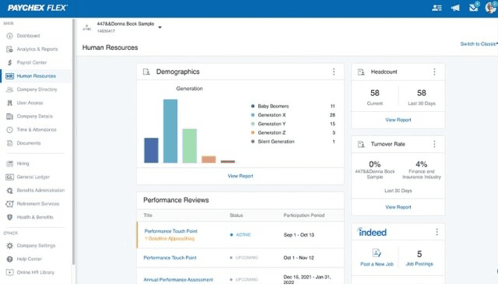Click the Generation Z legend dot
Screen dimensions: 502x286
click(x=253, y=133)
